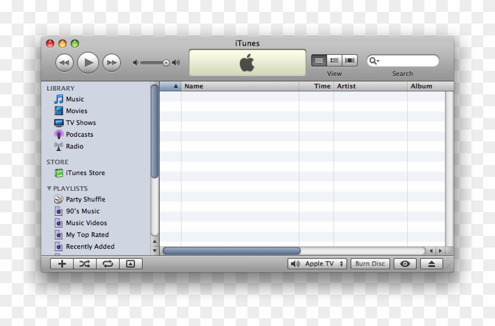Open the iTunes Store

(x=95, y=173)
